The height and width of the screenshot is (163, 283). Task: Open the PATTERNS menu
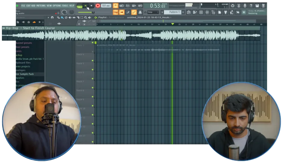click(x=41, y=6)
